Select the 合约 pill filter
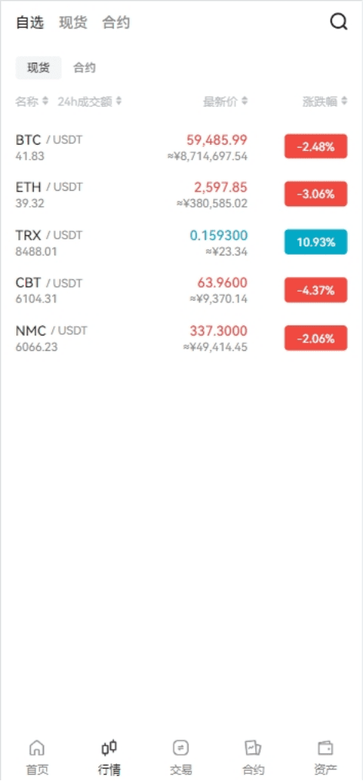Image resolution: width=363 pixels, height=781 pixels. pyautogui.click(x=85, y=68)
